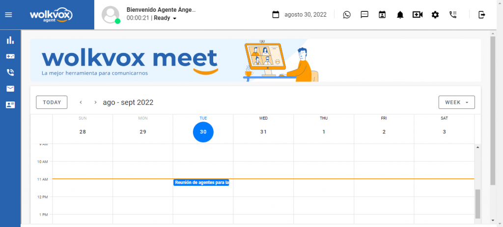
Task: Select Saturday 3 in calendar header
Action: (x=444, y=132)
